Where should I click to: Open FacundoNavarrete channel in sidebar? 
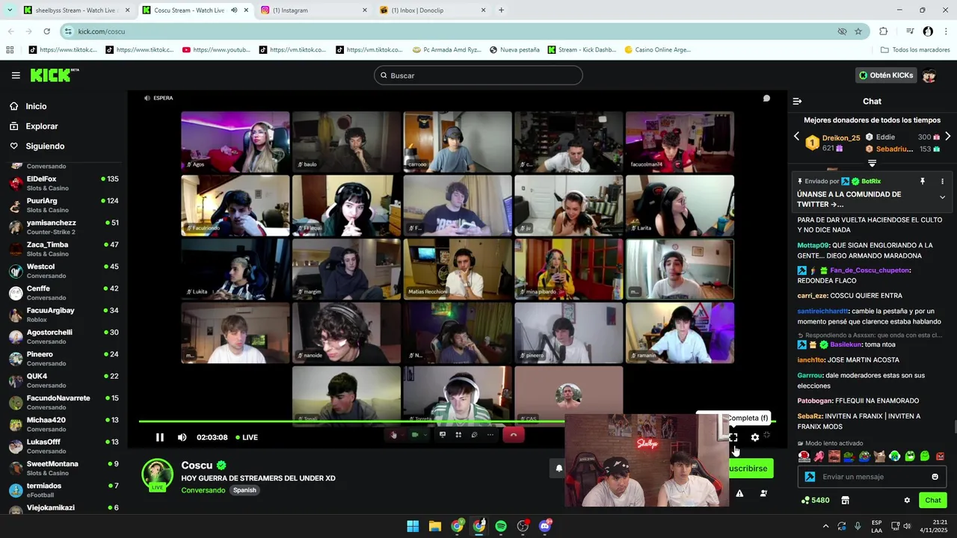[x=64, y=403]
